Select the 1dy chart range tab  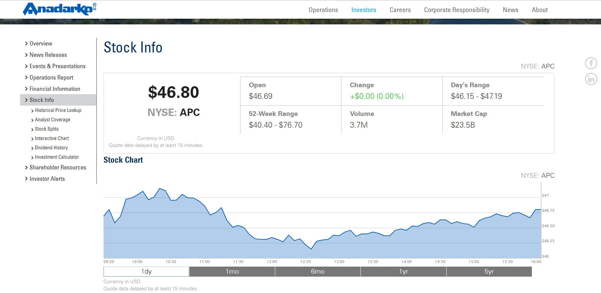coord(146,272)
